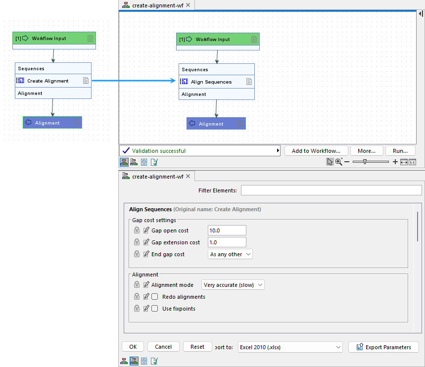Toggle the lock icon beside Gap open cost
Screen dimensions: 425x367
pos(137,230)
